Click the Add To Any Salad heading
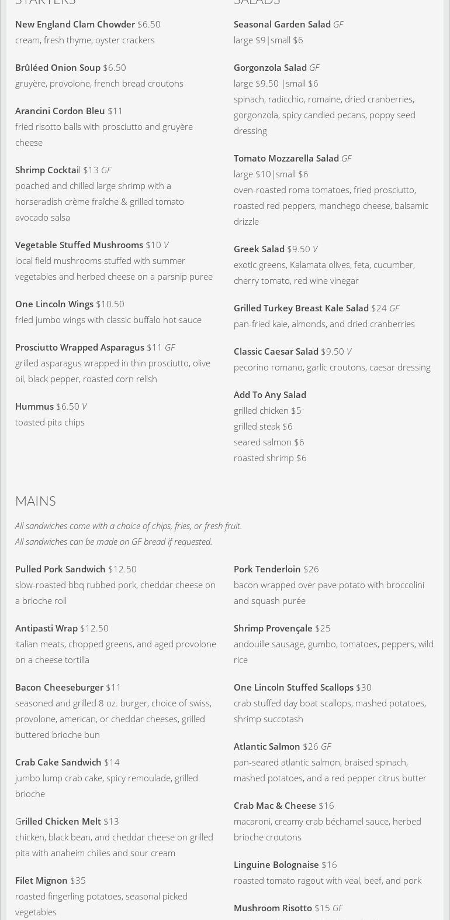450x920 pixels. point(270,394)
